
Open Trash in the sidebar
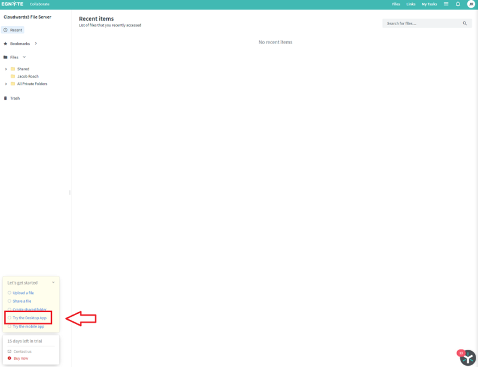coord(14,98)
